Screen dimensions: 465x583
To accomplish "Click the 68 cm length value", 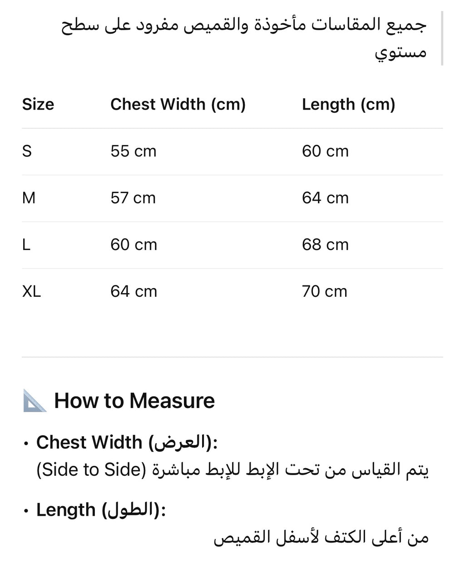I will click(326, 245).
